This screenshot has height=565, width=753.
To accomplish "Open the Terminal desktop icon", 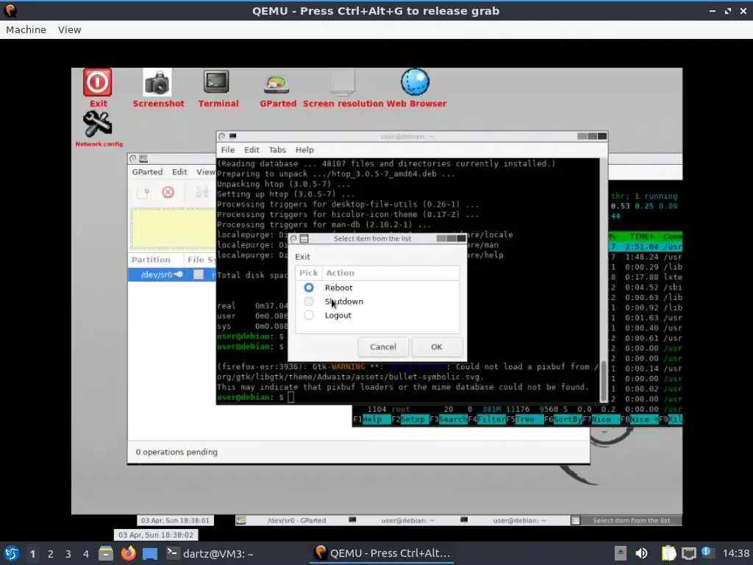I will pyautogui.click(x=217, y=82).
